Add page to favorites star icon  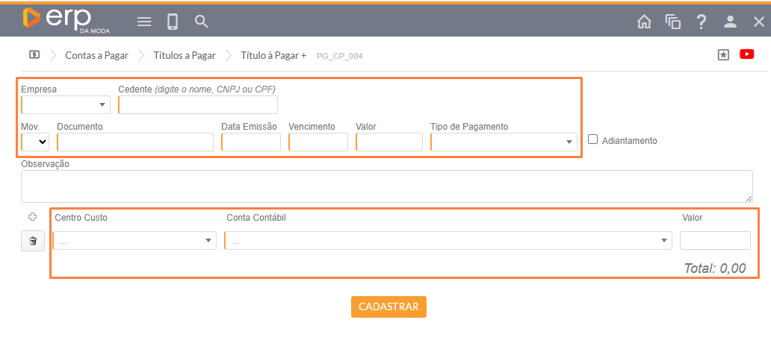pos(723,54)
